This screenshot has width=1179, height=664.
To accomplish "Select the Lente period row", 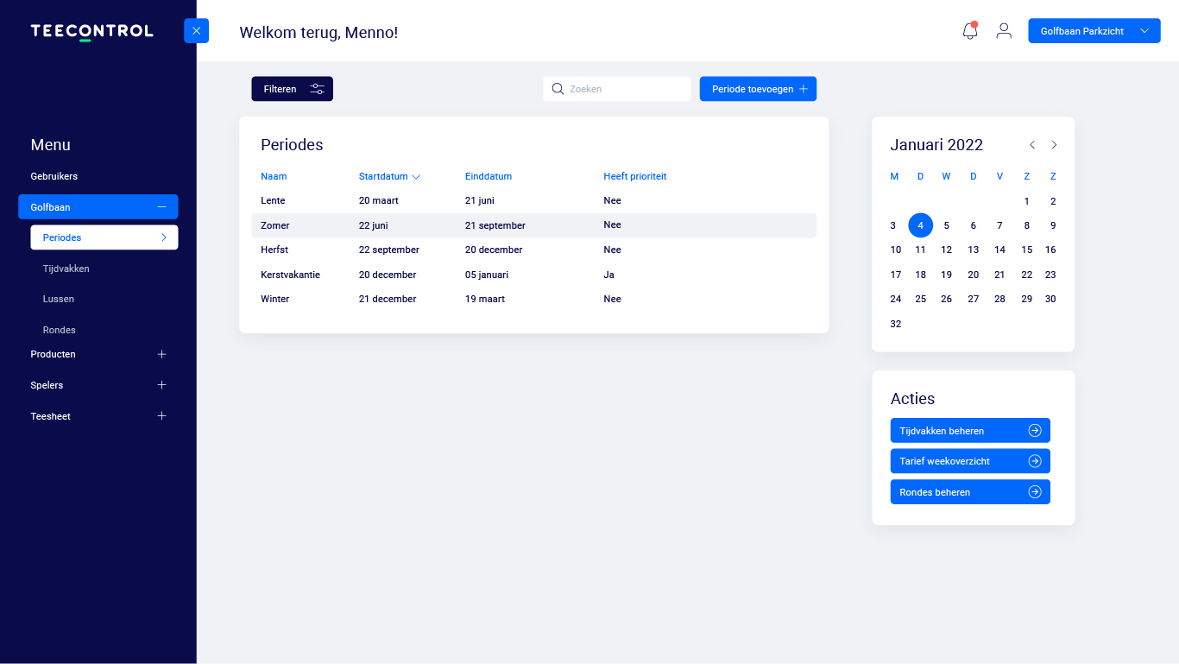I will [x=533, y=200].
